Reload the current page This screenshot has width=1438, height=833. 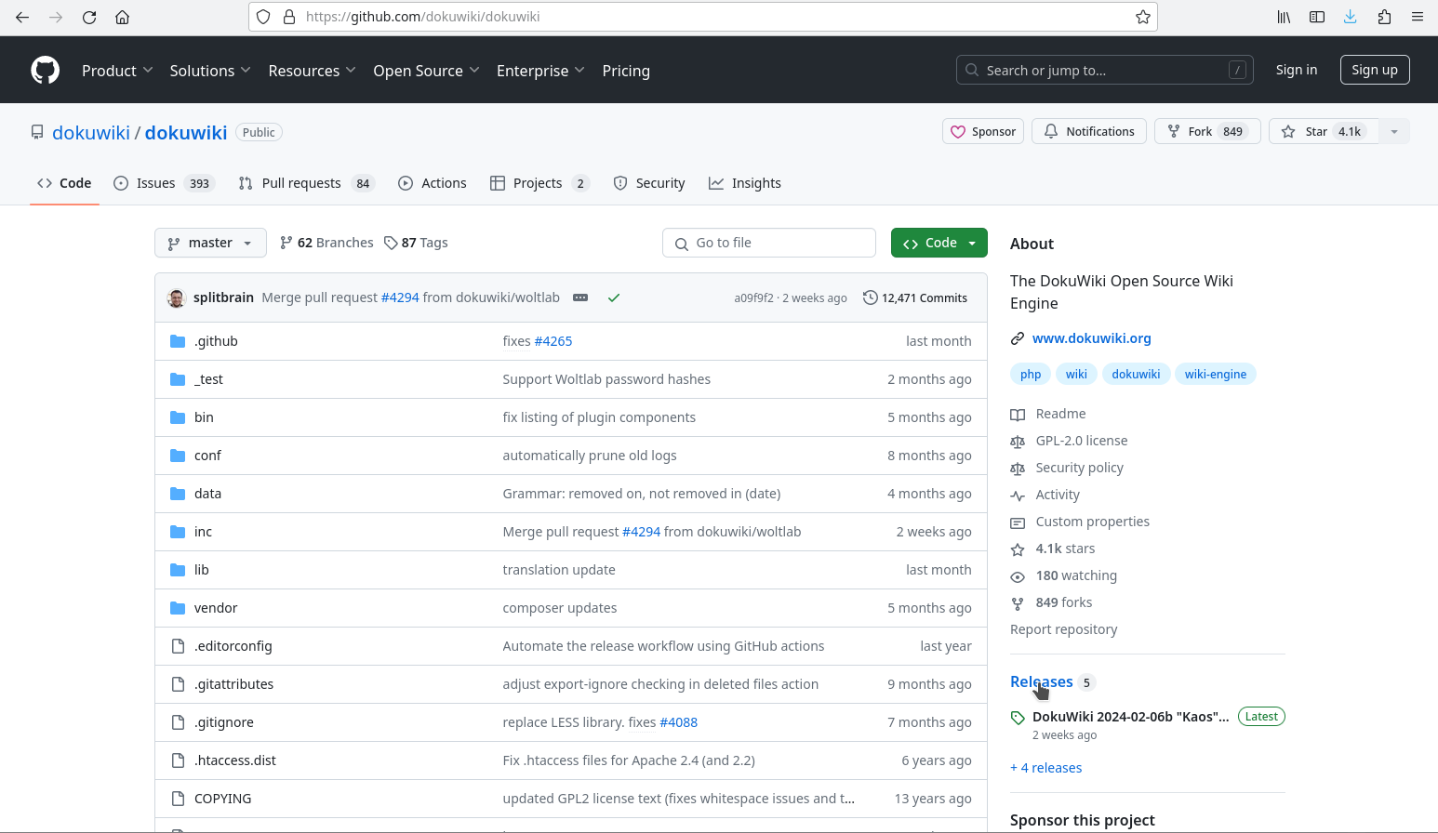(89, 17)
